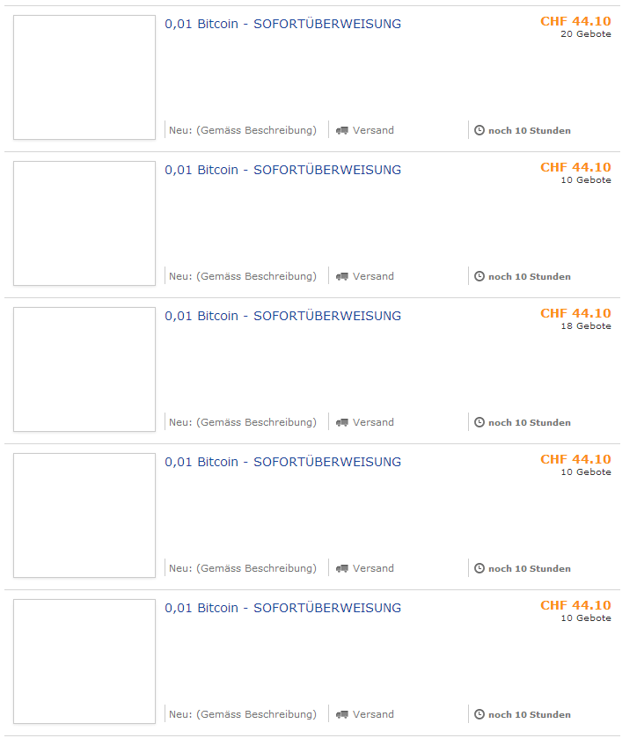Click the clock icon in the second listing
The width and height of the screenshot is (637, 738).
pyautogui.click(x=480, y=276)
